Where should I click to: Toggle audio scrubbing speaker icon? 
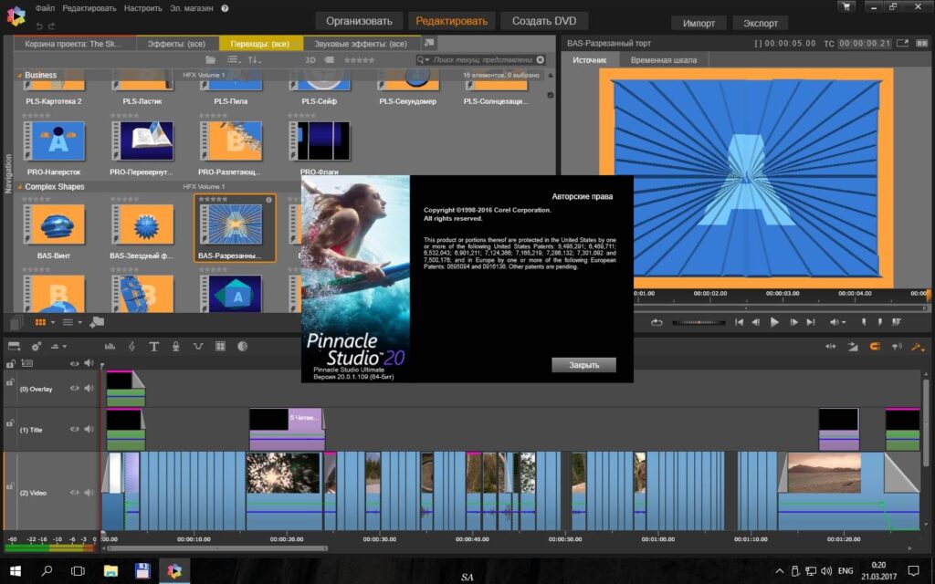tap(897, 346)
